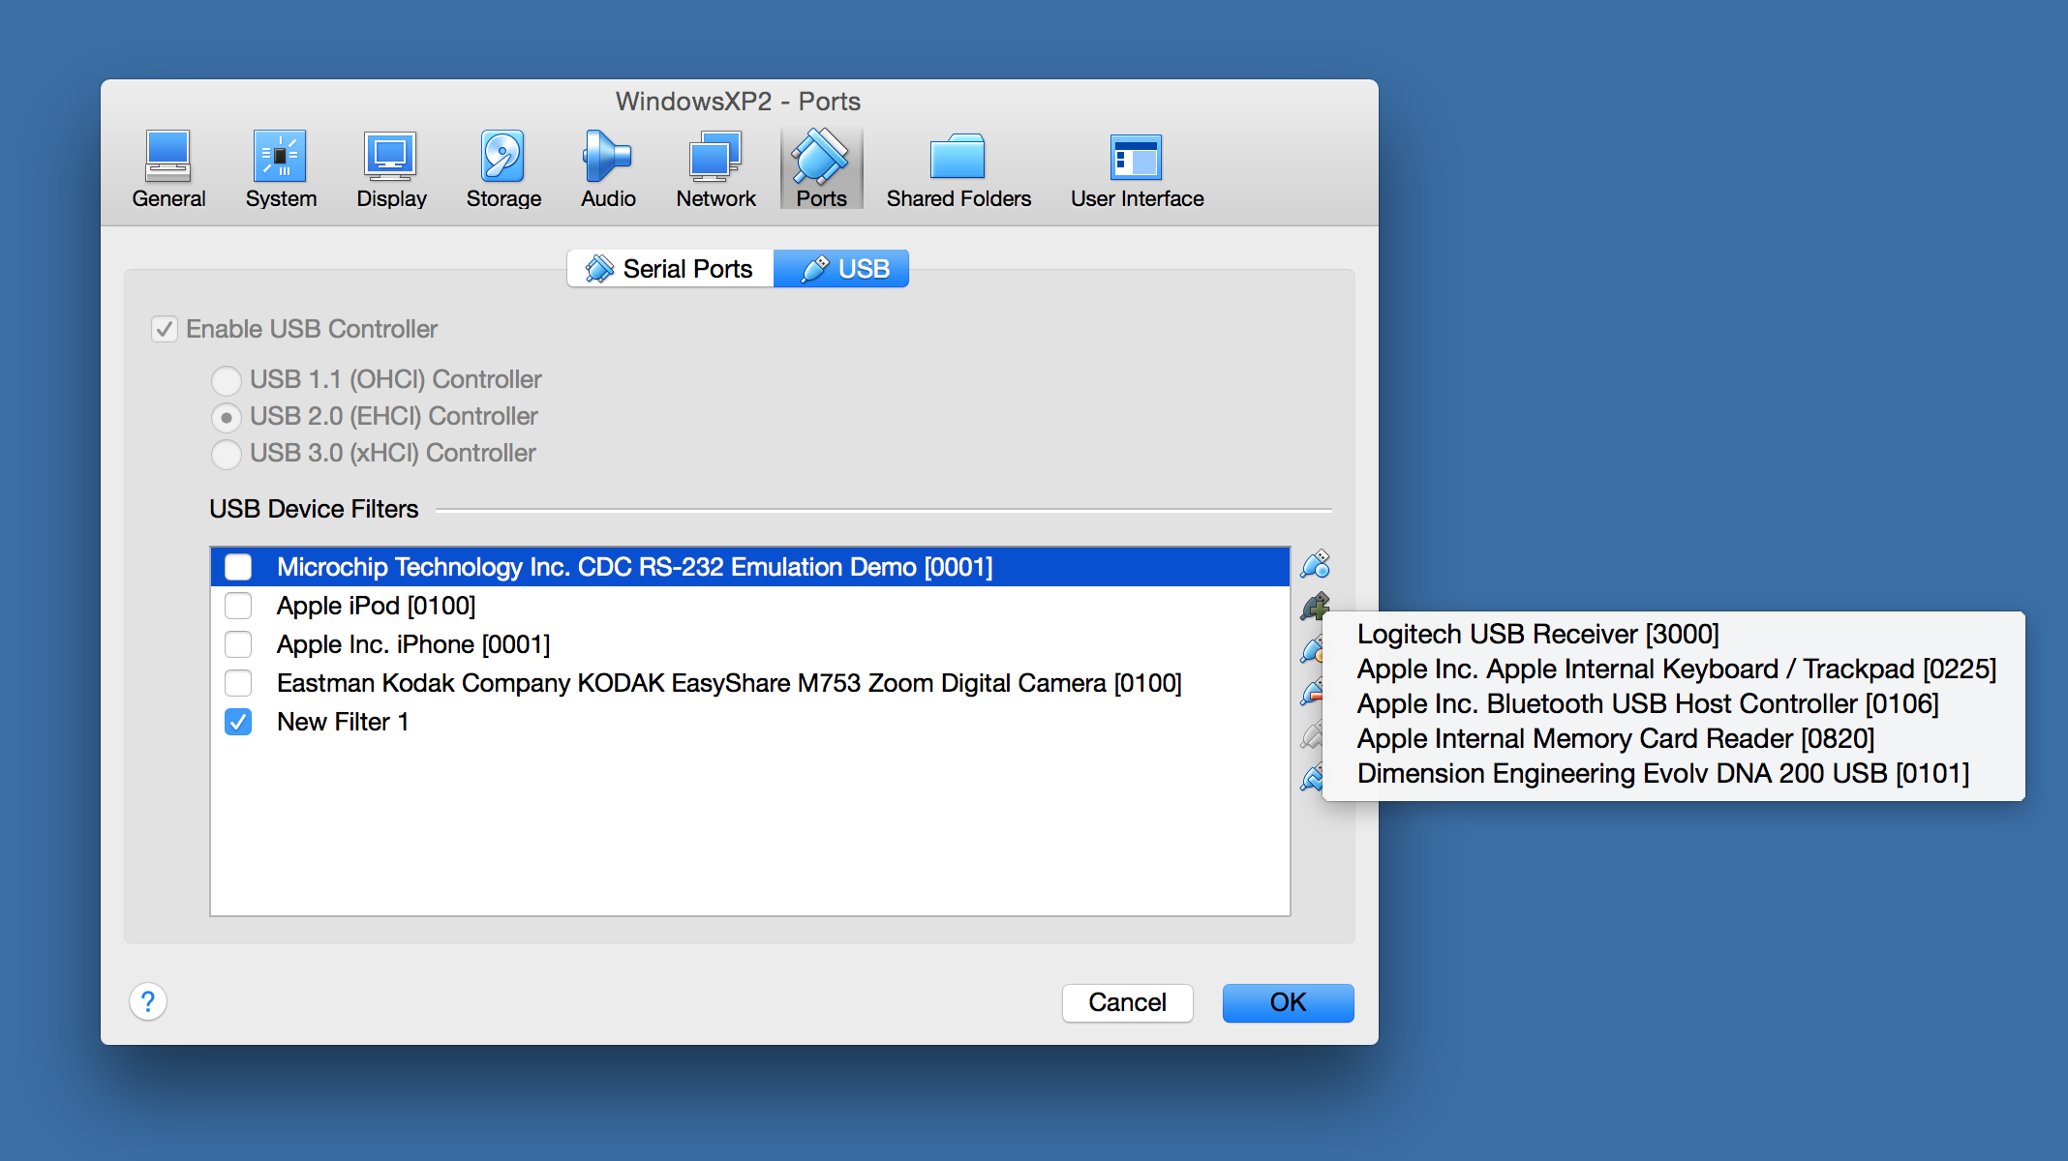
Task: Uncheck the New Filter 1 checkbox
Action: click(238, 722)
